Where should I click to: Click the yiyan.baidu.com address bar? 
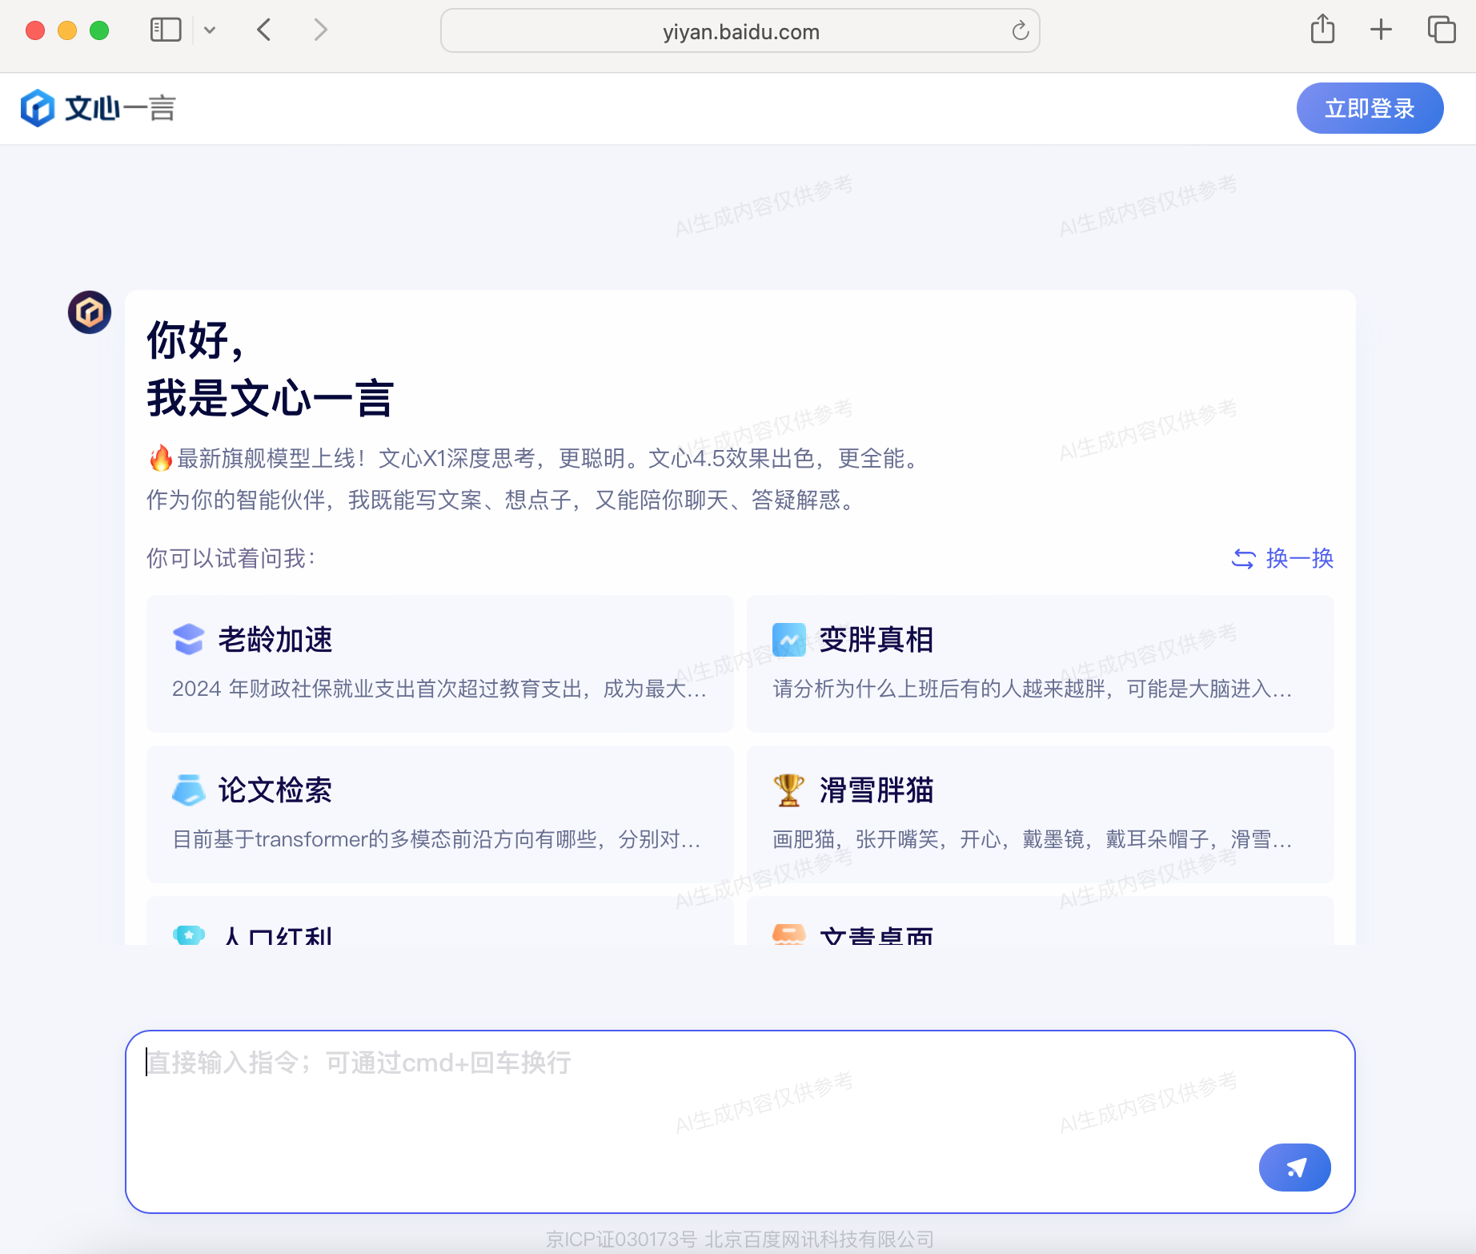click(740, 31)
